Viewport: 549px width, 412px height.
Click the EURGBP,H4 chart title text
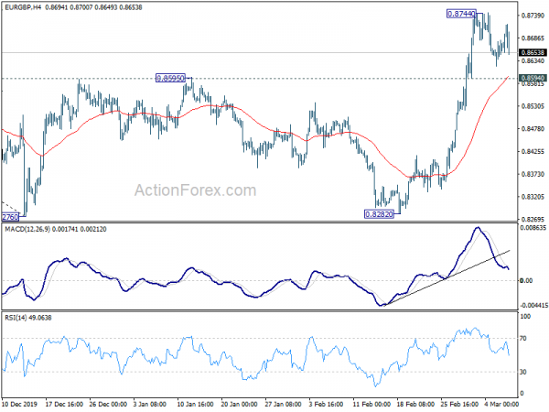pos(23,7)
